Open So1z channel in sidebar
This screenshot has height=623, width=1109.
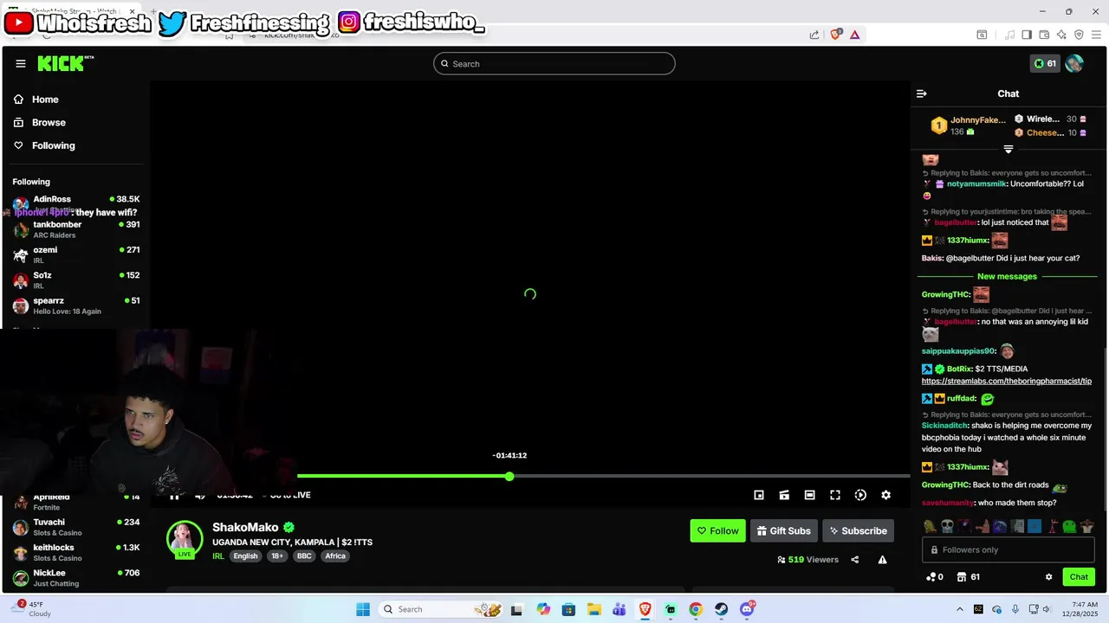point(75,279)
